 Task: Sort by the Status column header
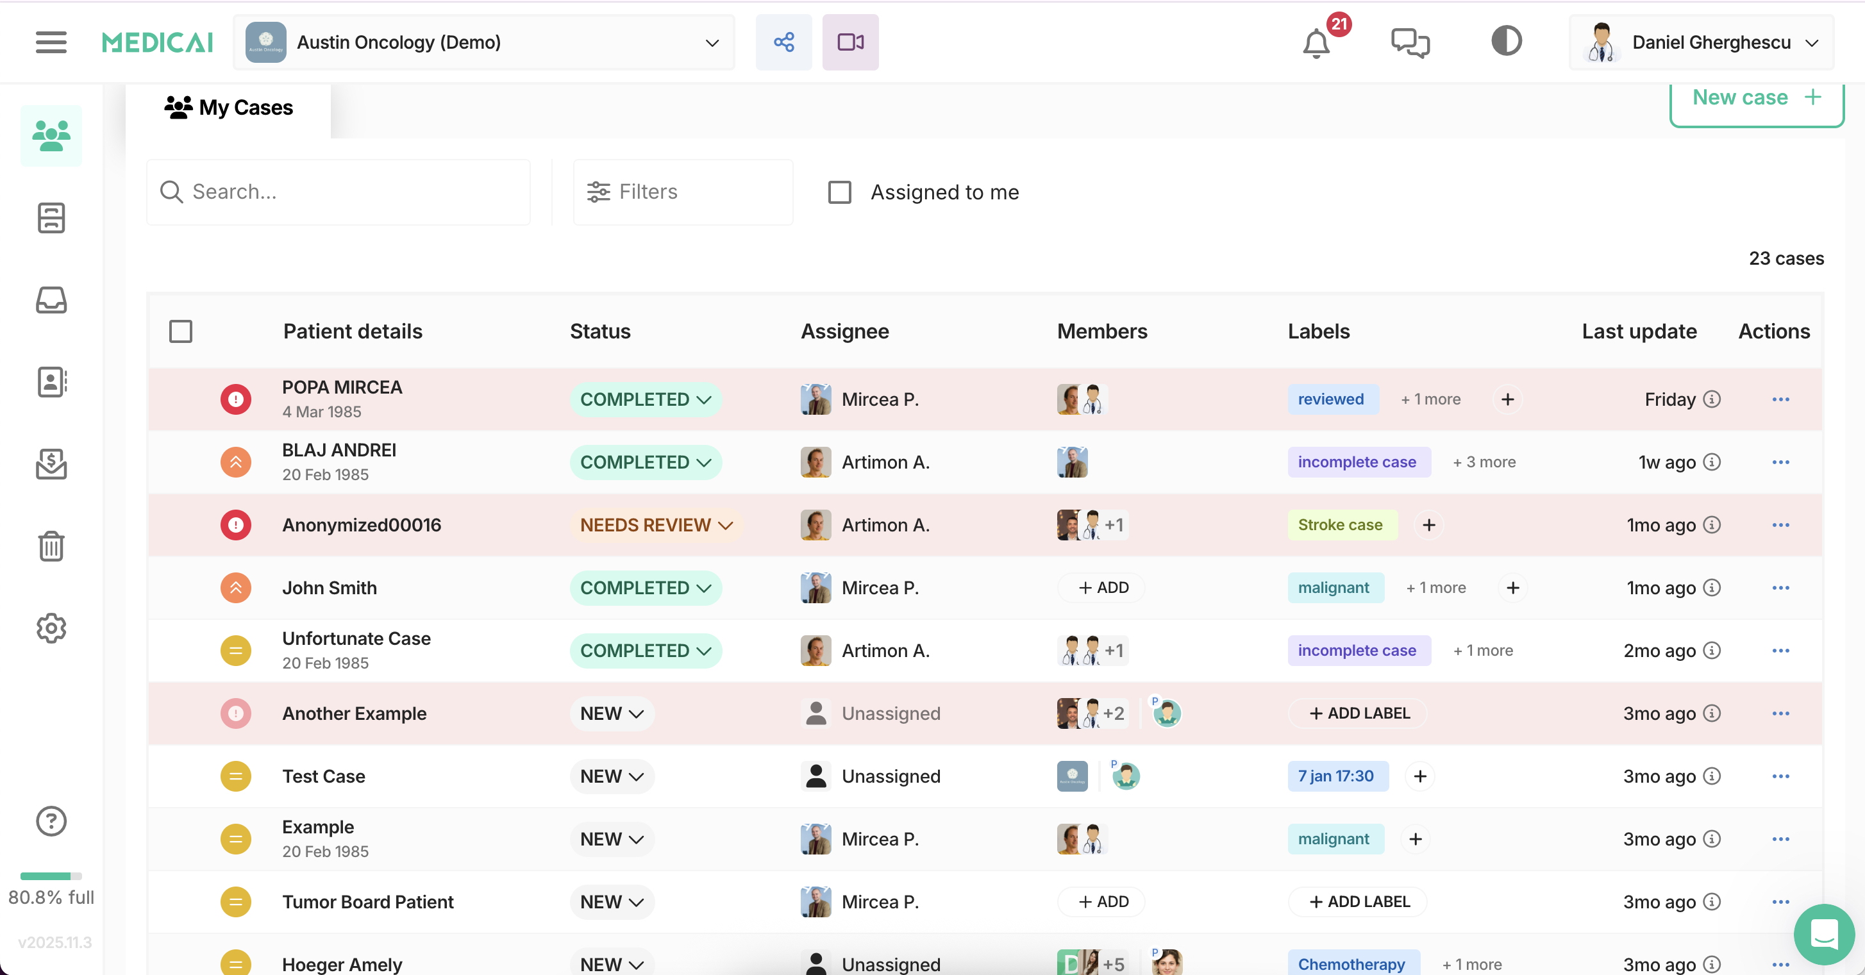600,331
